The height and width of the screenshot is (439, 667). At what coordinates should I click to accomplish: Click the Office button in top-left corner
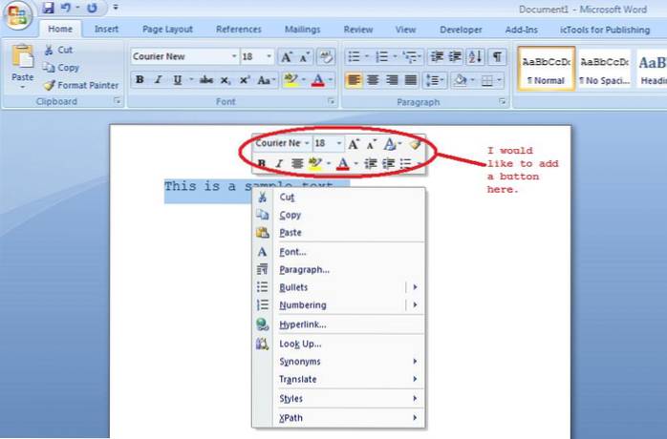(x=17, y=17)
